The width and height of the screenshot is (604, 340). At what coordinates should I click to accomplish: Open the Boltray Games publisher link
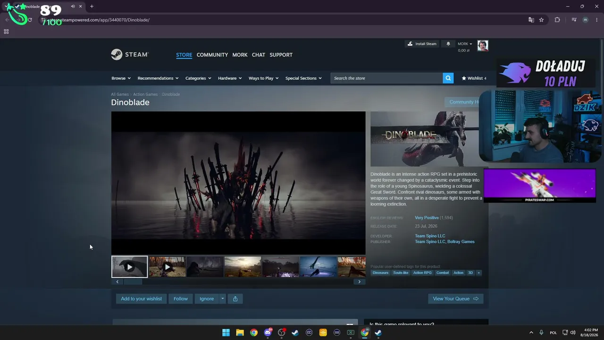[x=461, y=242]
